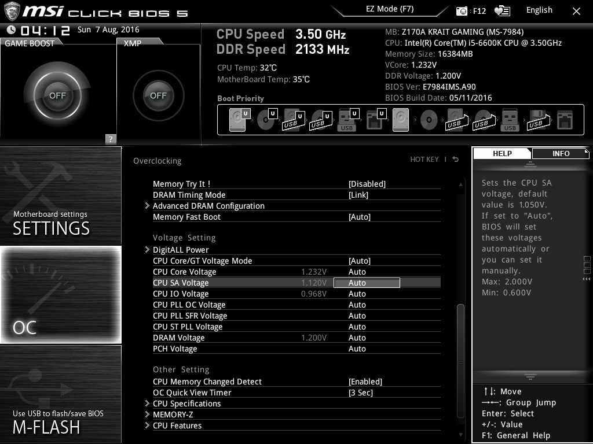Viewport: 593px width, 444px height.
Task: Select the UEFI USB key boot device
Action: point(347,120)
